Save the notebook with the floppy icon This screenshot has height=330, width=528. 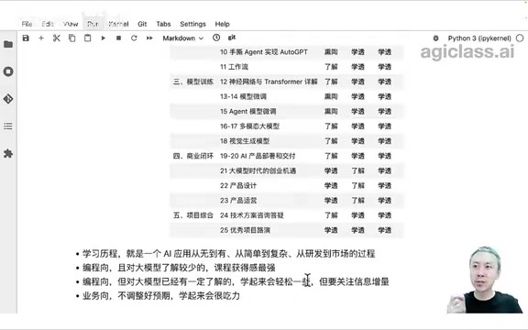(x=26, y=38)
